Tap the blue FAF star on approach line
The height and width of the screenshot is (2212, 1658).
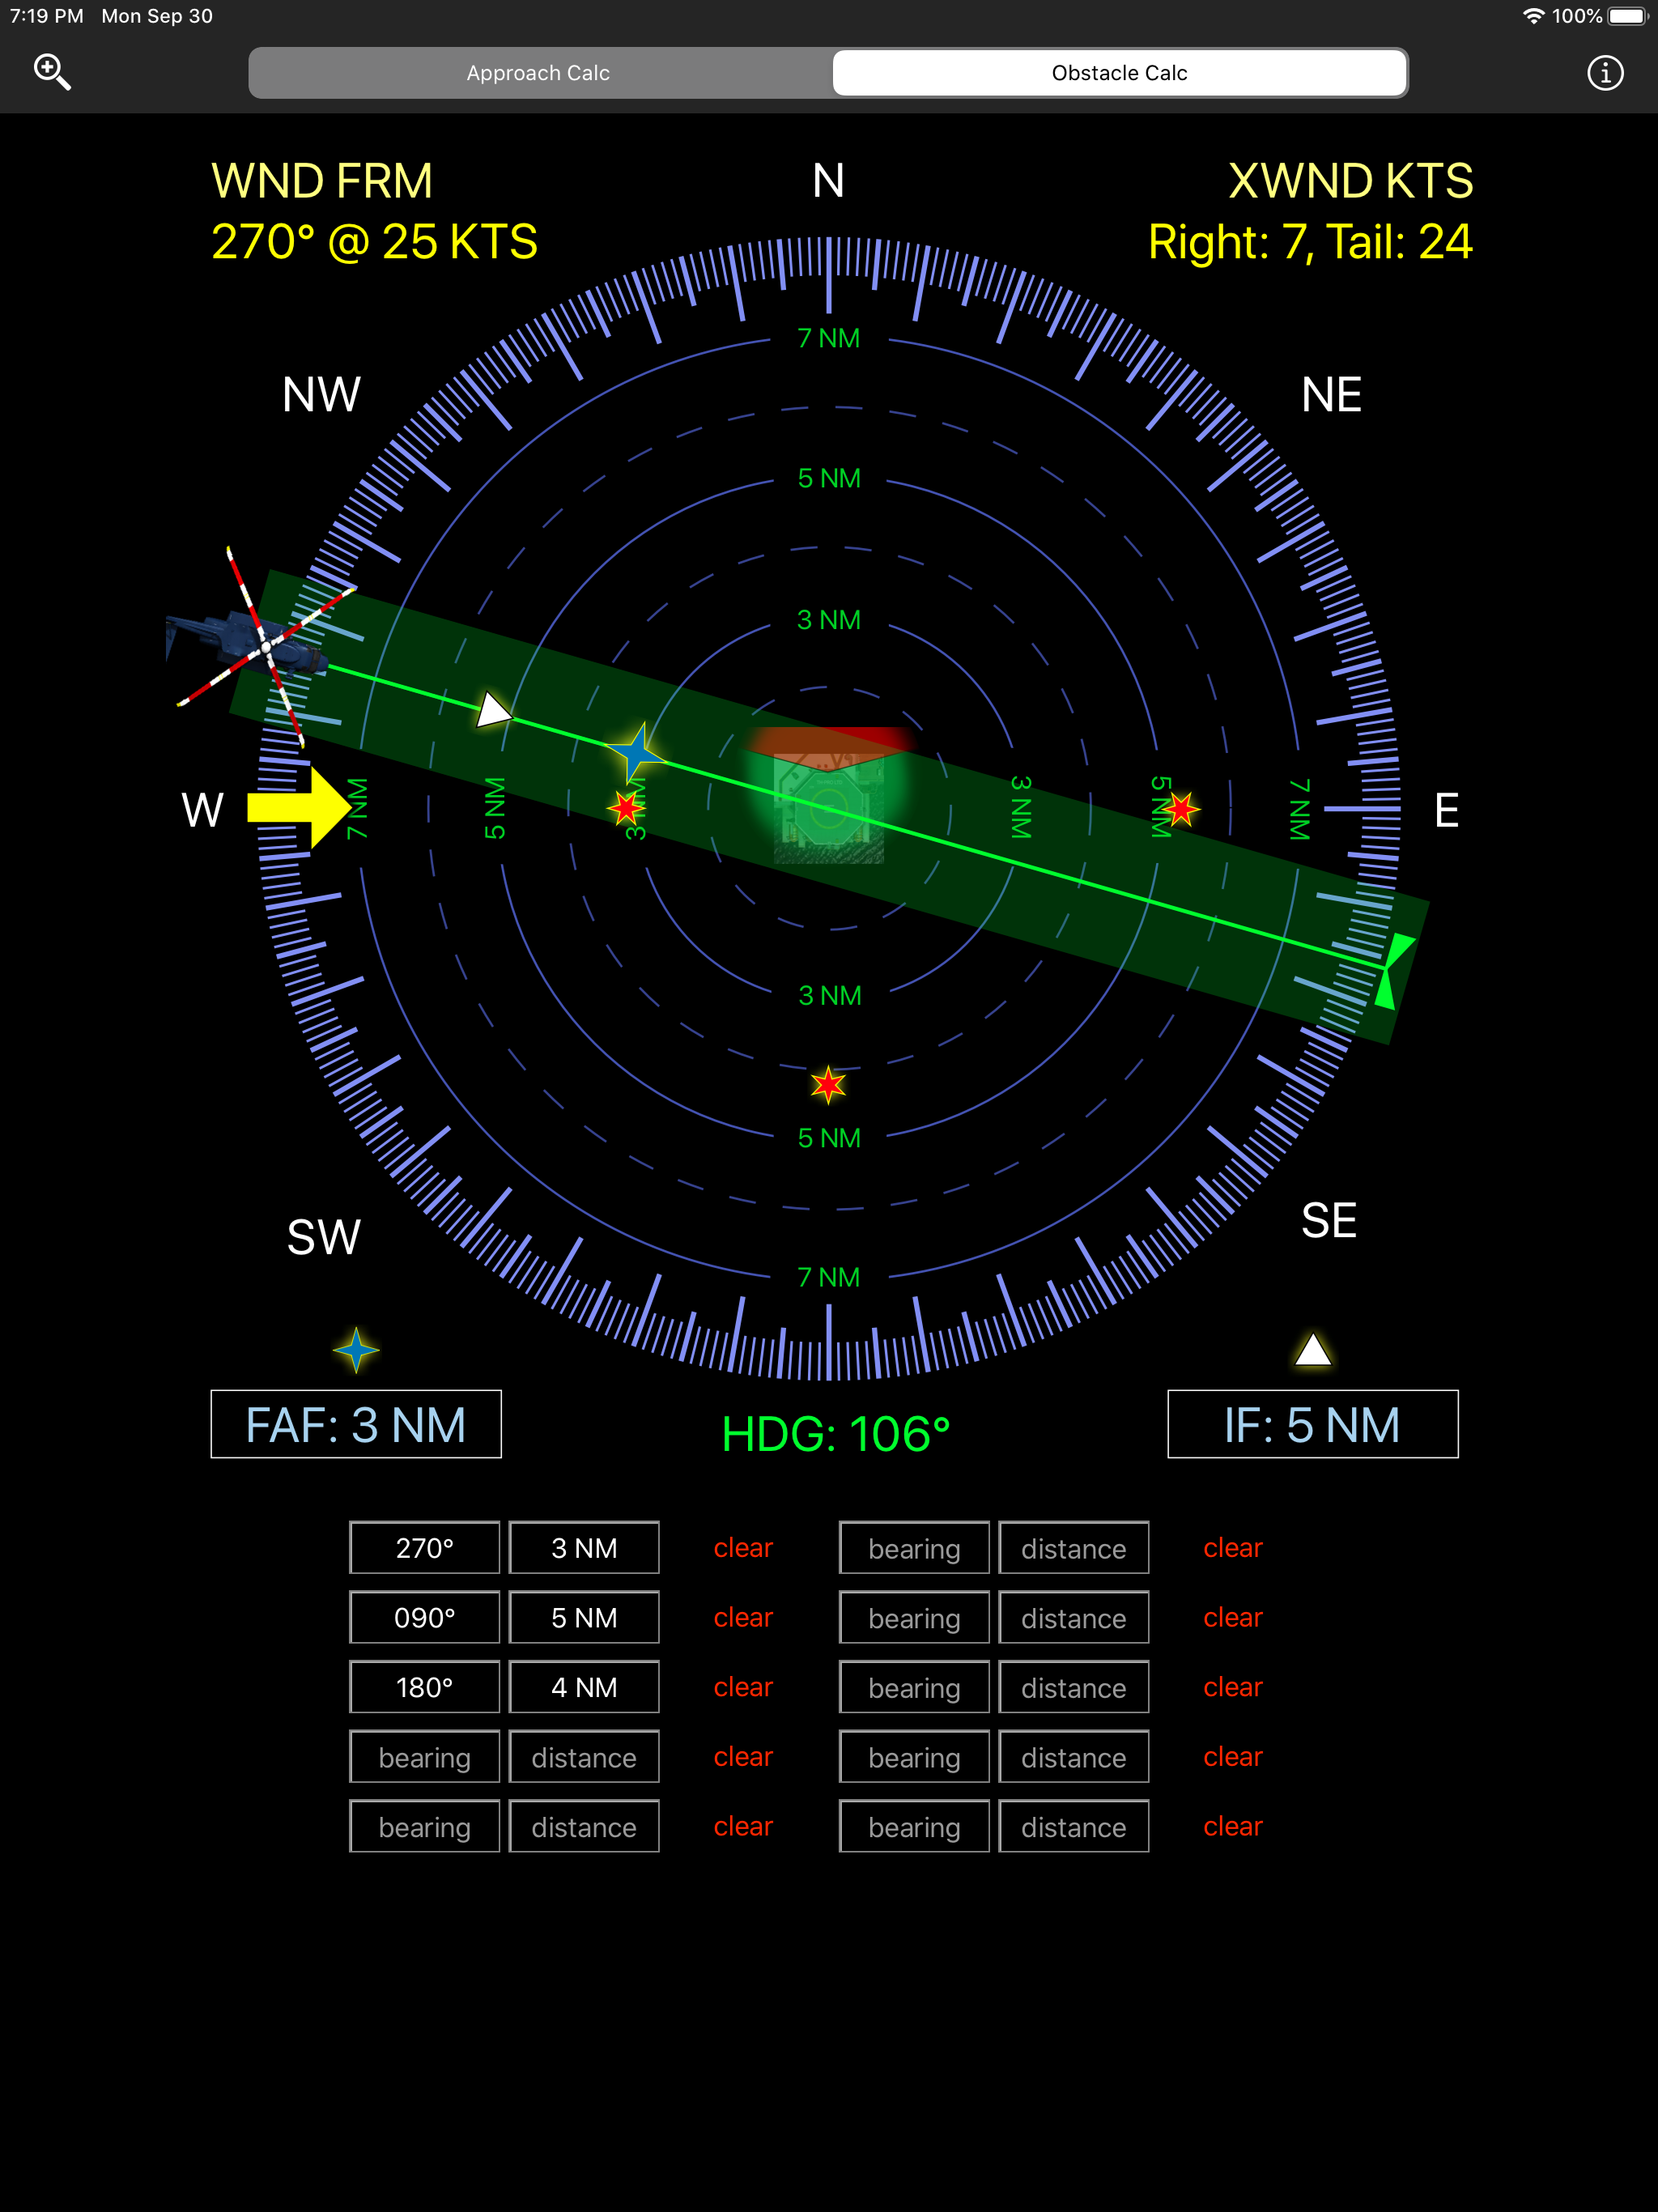click(x=635, y=752)
